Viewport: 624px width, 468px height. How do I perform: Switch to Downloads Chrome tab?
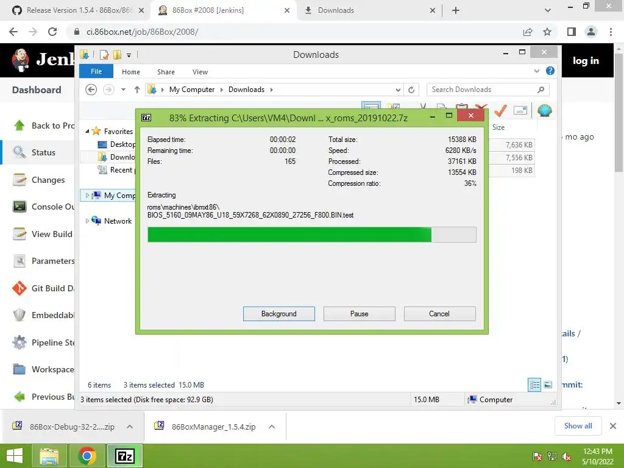tap(336, 10)
